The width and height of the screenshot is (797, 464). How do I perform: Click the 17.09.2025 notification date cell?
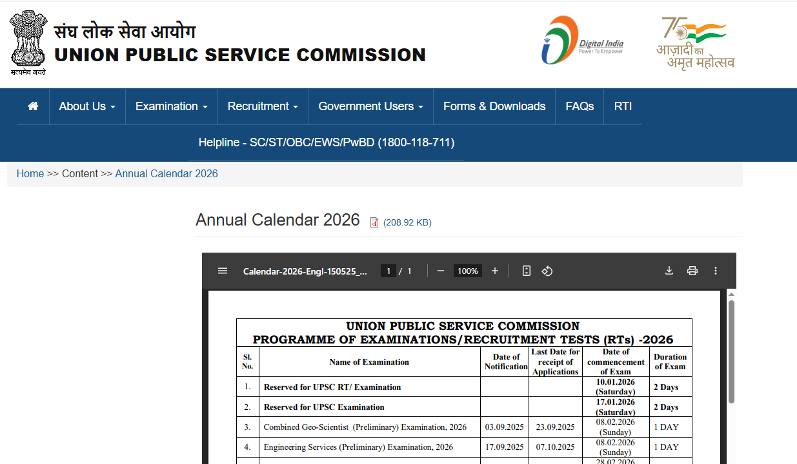[505, 447]
